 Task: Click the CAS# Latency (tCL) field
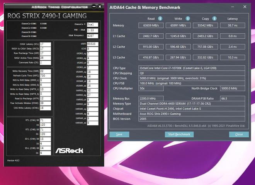45,44
